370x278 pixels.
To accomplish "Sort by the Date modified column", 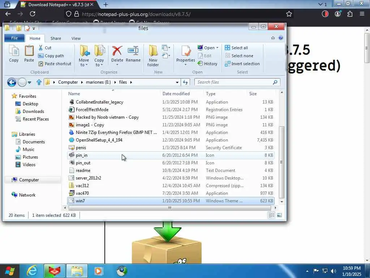I will point(182,94).
